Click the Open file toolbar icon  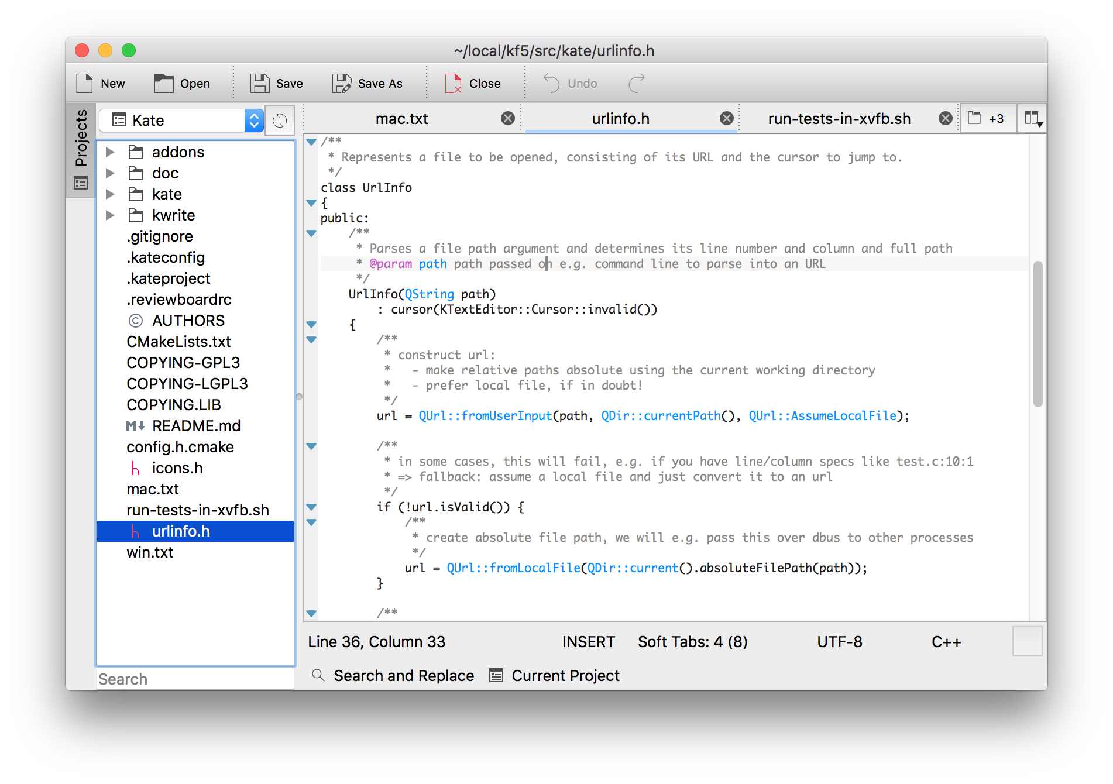pos(164,84)
